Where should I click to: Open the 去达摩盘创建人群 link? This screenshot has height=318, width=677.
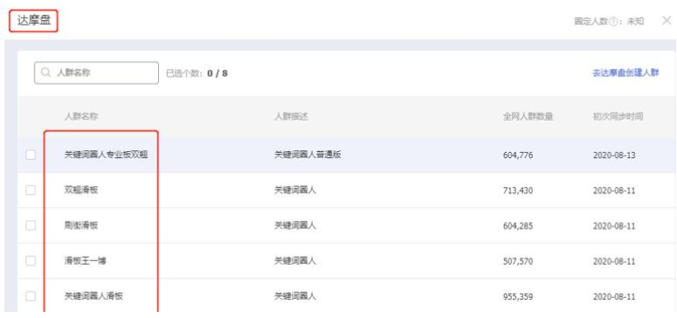[625, 73]
